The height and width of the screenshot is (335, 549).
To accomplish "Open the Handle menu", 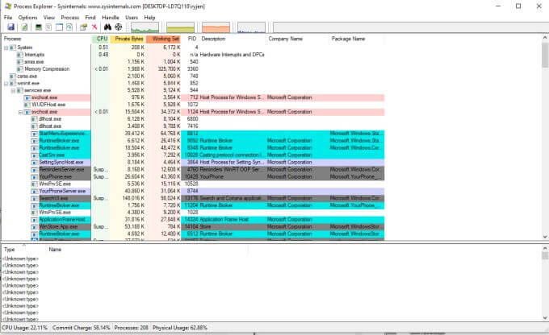I will pos(111,18).
